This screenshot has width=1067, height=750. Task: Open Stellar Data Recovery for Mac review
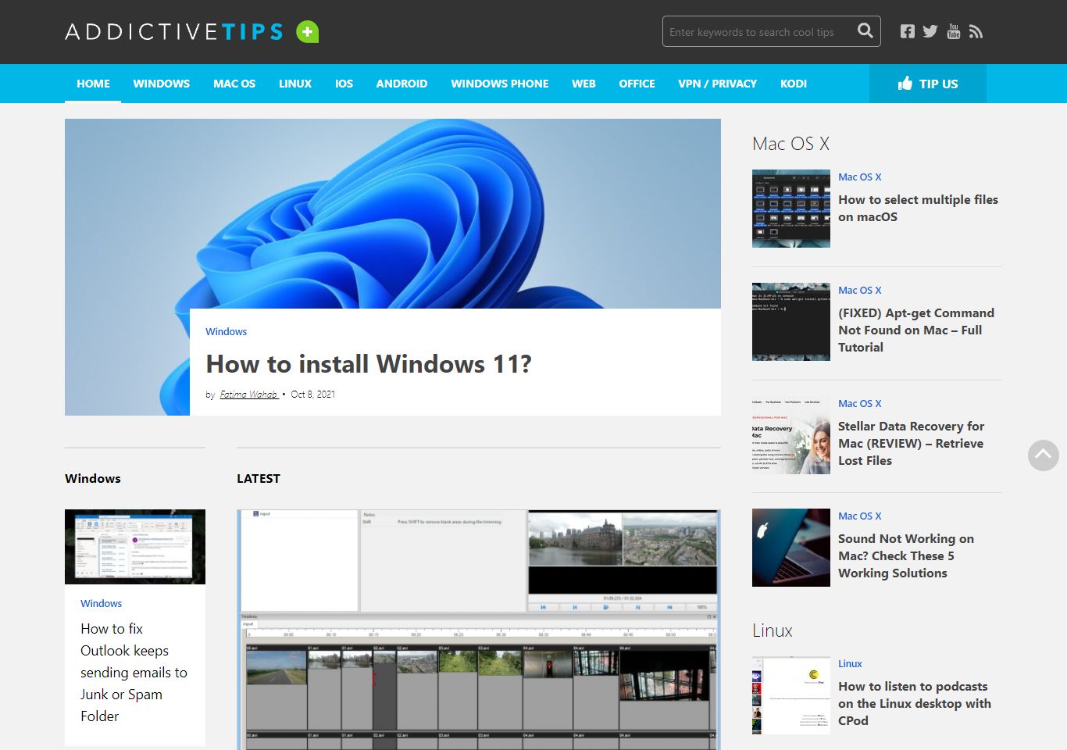pos(911,443)
